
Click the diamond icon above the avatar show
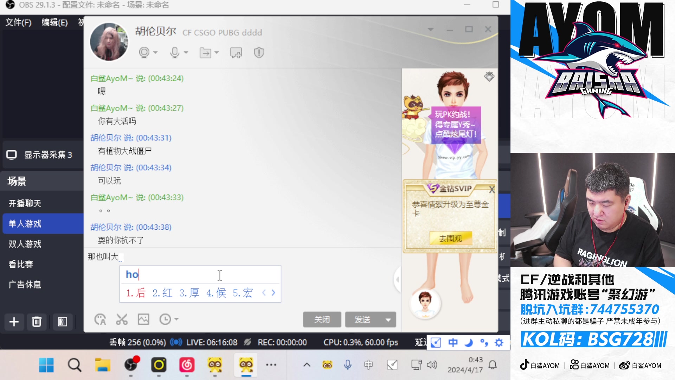coord(489,76)
